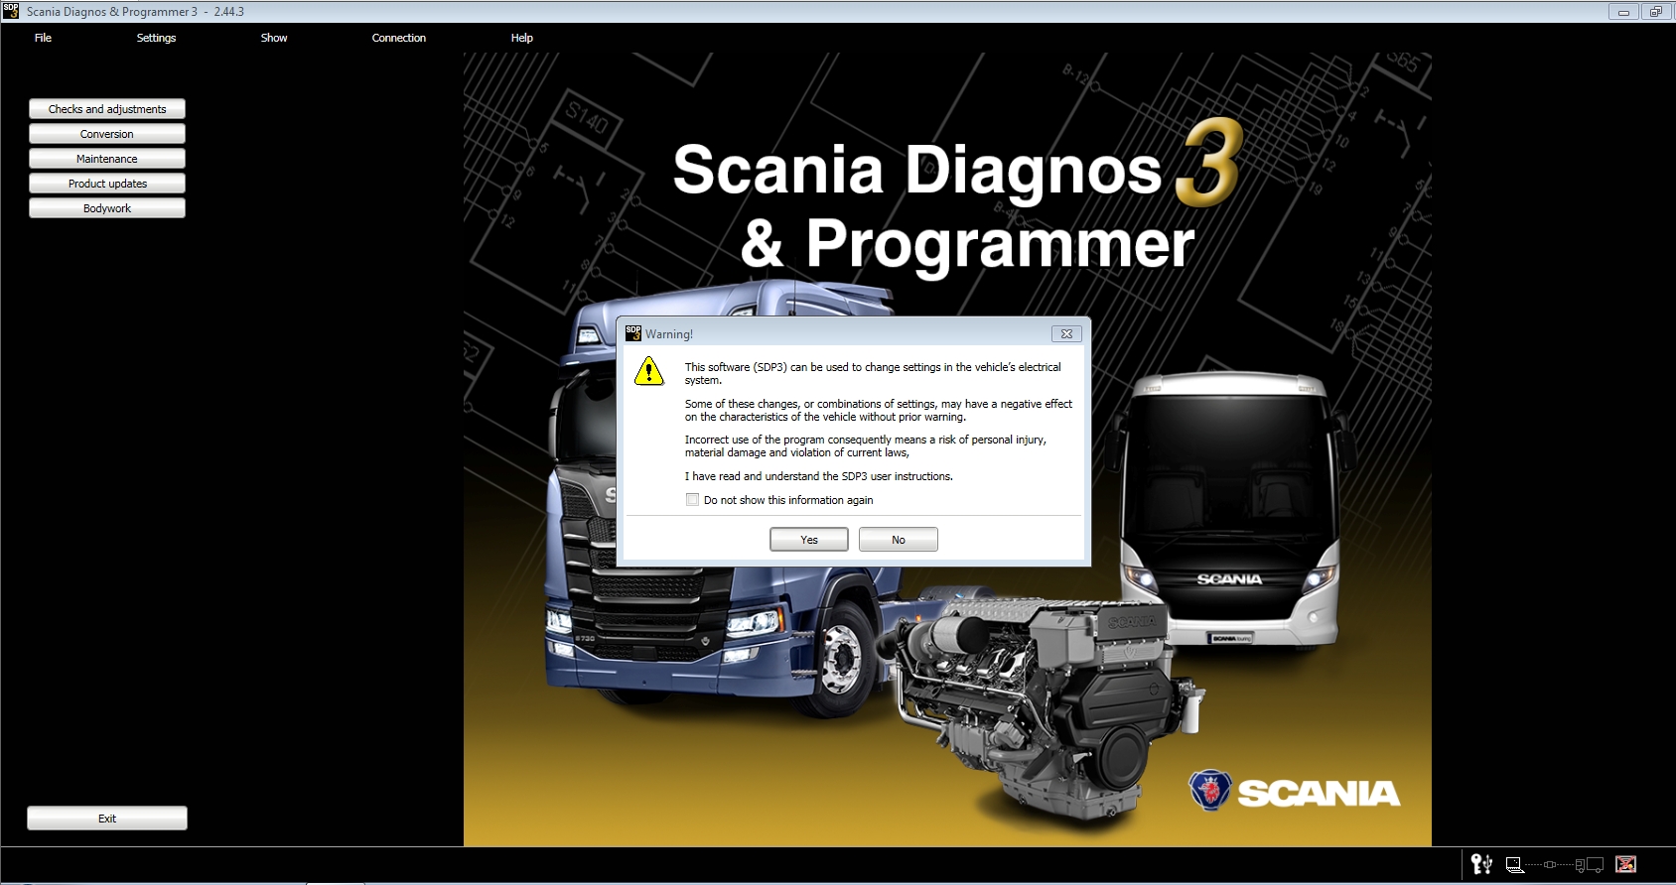
Task: Click the 'This software (SDP3)' paragraph
Action: pos(873,374)
